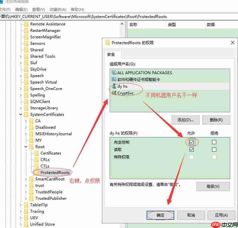Click the CA folder icon
Image resolution: width=238 pixels, height=228 pixels.
(x=31, y=121)
